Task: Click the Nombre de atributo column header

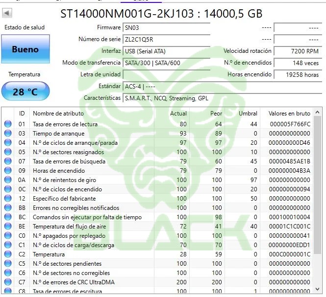Action: coord(92,114)
